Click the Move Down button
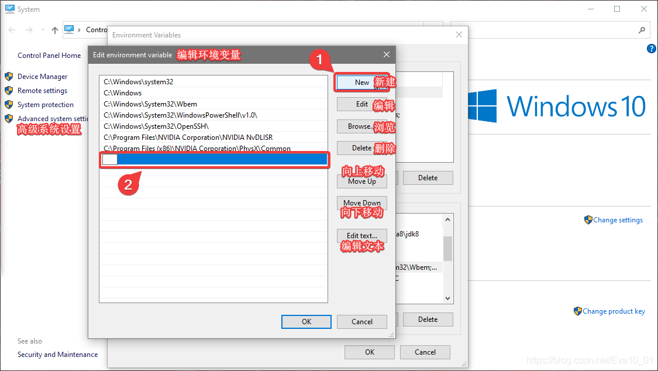Image resolution: width=658 pixels, height=371 pixels. [x=361, y=203]
